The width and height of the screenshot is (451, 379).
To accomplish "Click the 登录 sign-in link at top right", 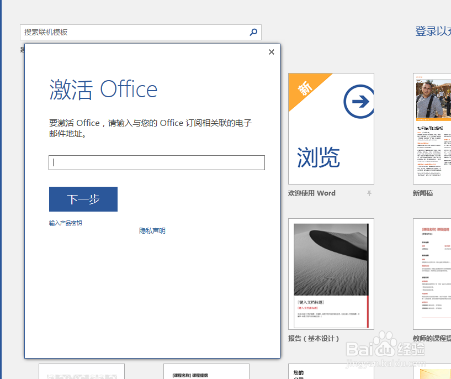I will [x=433, y=31].
